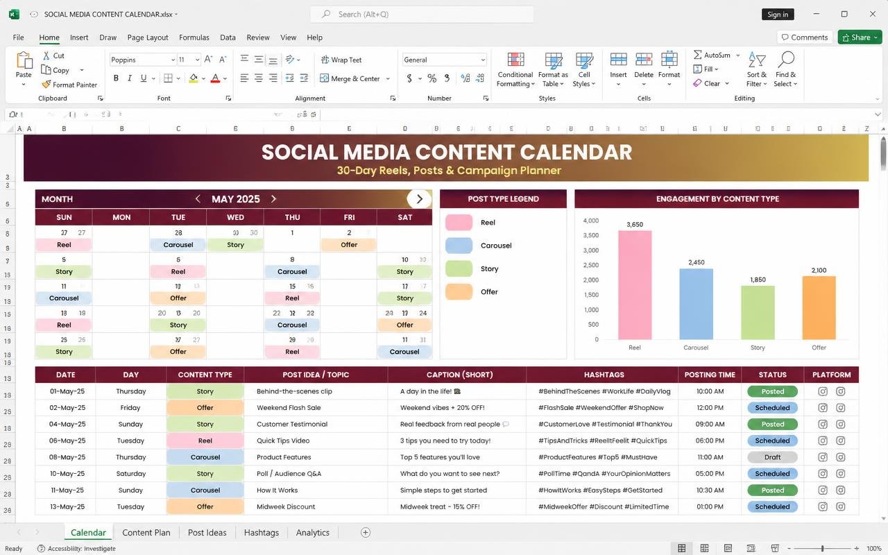Expand the Paste options arrow
Viewport: 888px width, 555px height.
[x=24, y=85]
